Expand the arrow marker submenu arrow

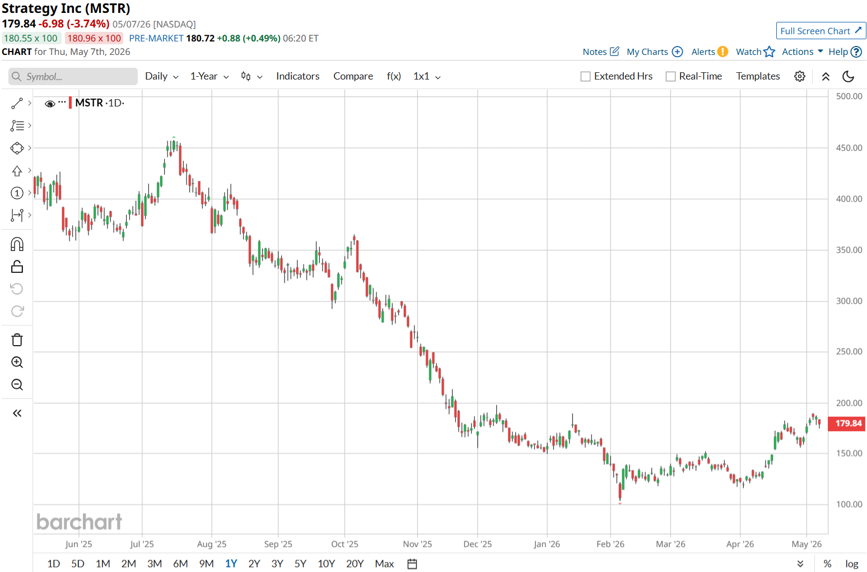(x=30, y=170)
